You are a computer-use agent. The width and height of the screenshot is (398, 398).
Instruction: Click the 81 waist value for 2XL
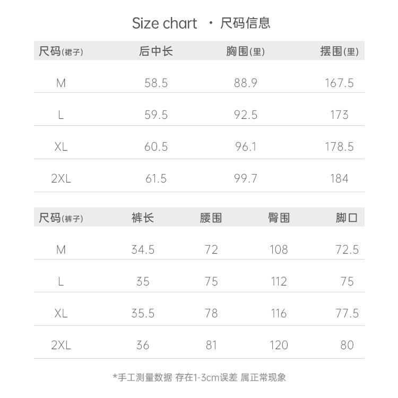[x=211, y=345]
